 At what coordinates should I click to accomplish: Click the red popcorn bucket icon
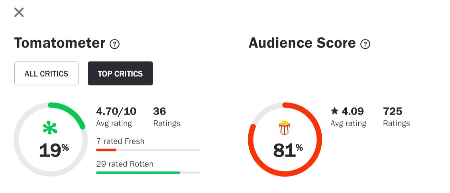[x=285, y=128]
